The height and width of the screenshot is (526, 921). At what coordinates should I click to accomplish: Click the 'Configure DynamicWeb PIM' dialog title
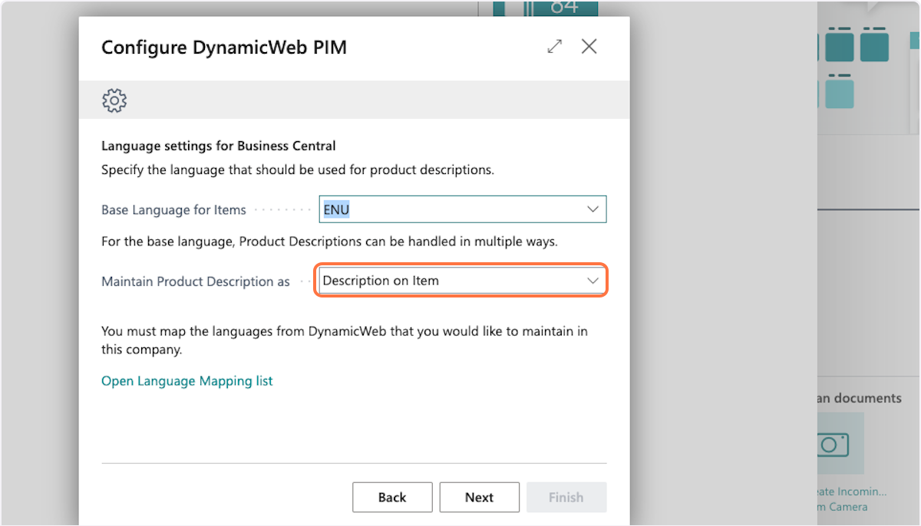tap(224, 48)
